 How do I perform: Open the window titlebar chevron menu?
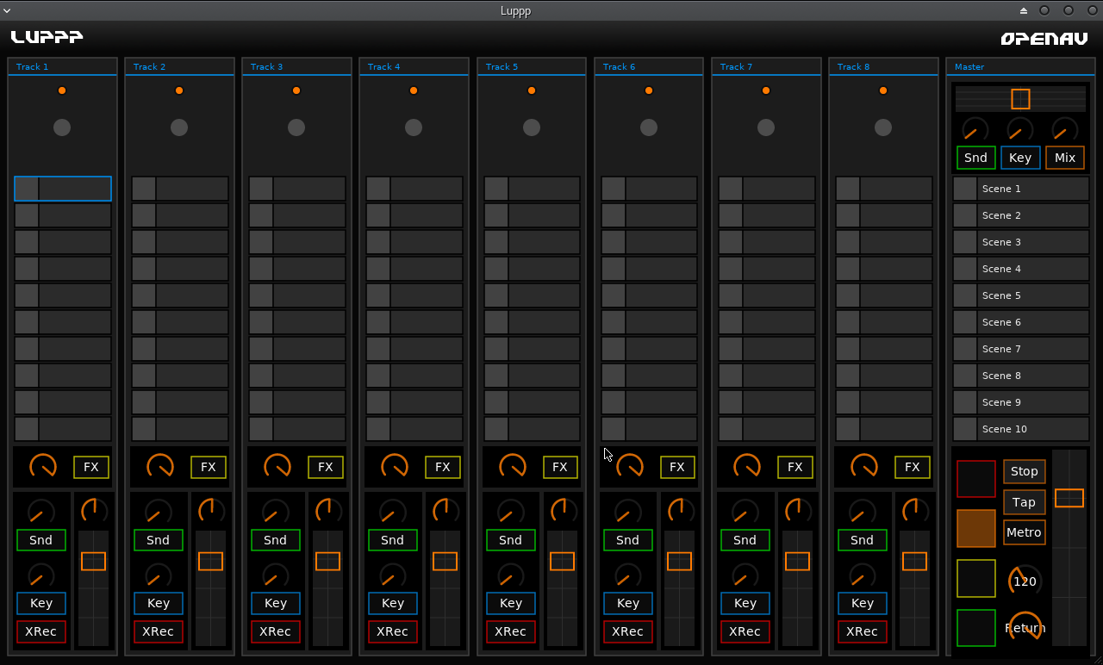point(7,10)
